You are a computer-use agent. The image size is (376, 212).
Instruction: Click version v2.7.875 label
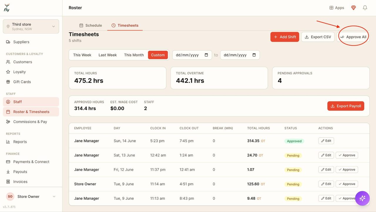tap(9, 207)
